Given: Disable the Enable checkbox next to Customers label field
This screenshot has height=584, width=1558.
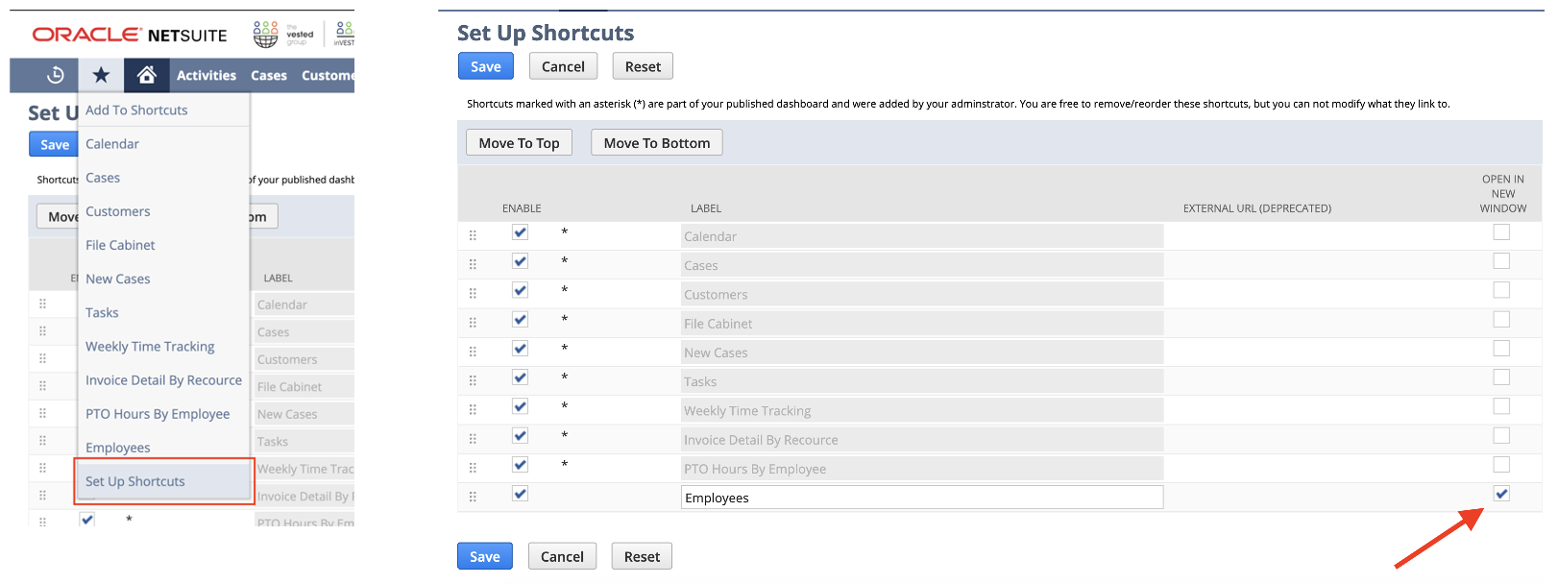Looking at the screenshot, I should coord(520,290).
